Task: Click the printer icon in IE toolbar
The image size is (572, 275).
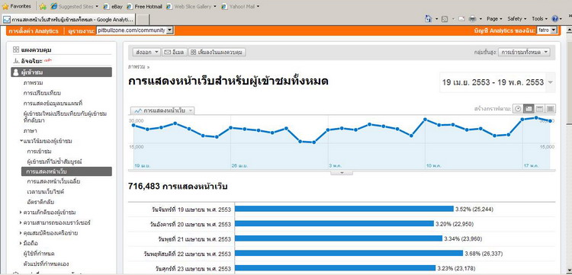Action: coord(472,18)
